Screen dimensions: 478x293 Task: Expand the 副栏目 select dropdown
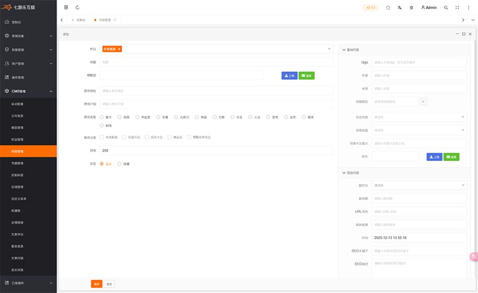click(419, 186)
